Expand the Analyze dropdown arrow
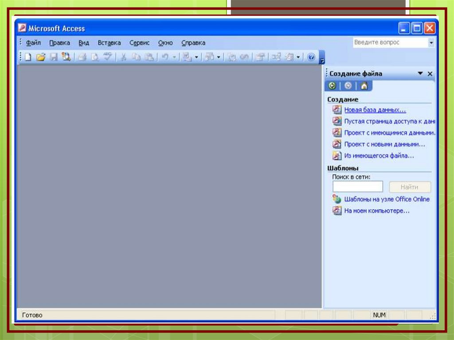Screen dimensions: 454x340 (x=219, y=57)
